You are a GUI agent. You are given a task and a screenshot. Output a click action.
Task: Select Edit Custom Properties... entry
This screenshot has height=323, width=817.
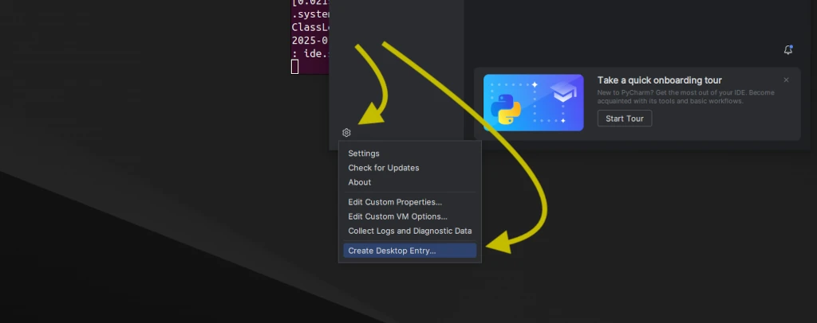(x=409, y=202)
